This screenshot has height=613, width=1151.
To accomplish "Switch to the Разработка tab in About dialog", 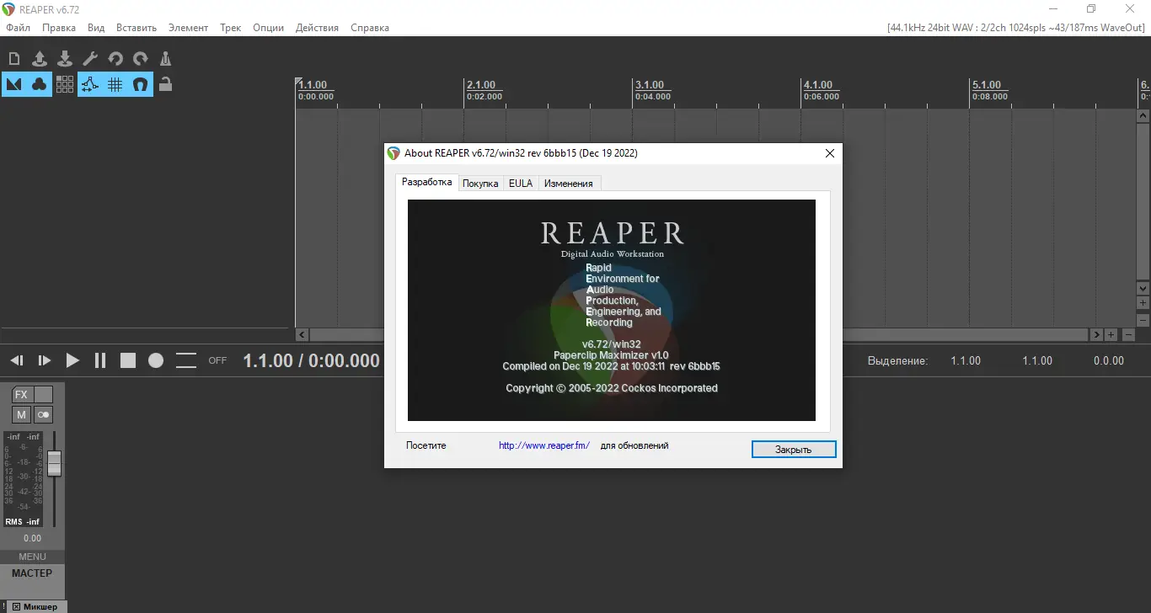I will (426, 182).
